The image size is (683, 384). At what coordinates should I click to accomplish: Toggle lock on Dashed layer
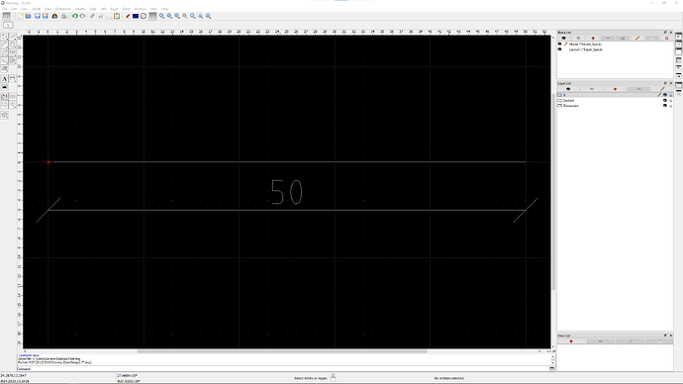(671, 101)
